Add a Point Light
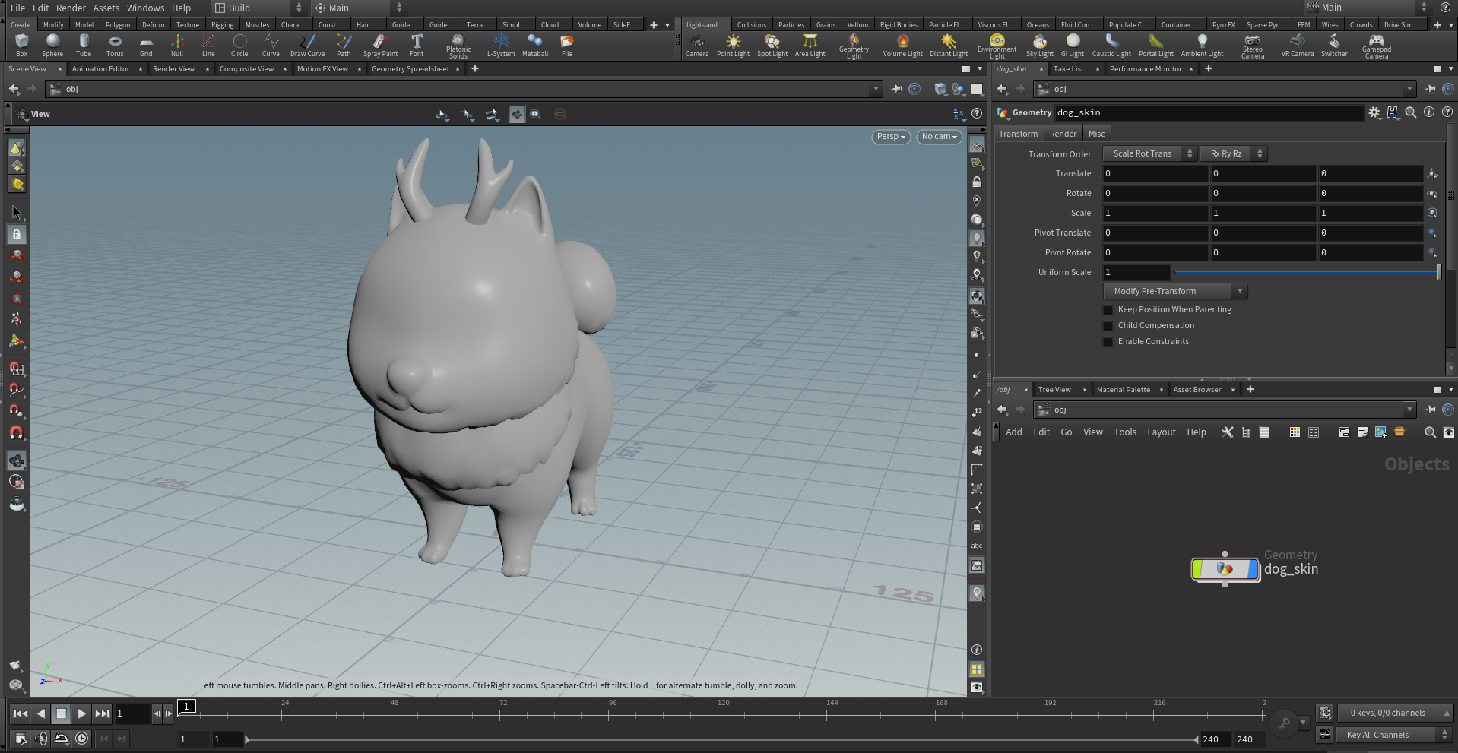 click(733, 45)
